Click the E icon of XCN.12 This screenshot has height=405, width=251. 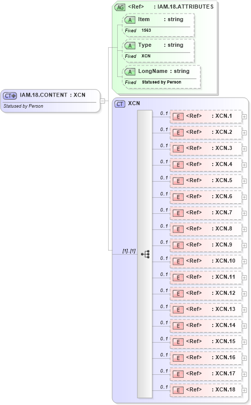coord(178,294)
